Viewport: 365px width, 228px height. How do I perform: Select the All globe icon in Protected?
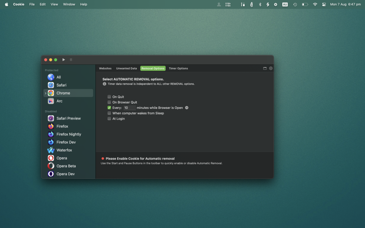(51, 77)
